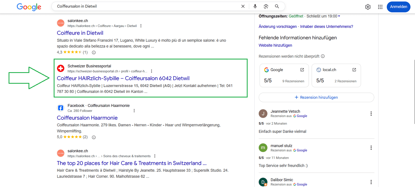Open Google reviews external link icon
415x187 pixels.
(302, 70)
